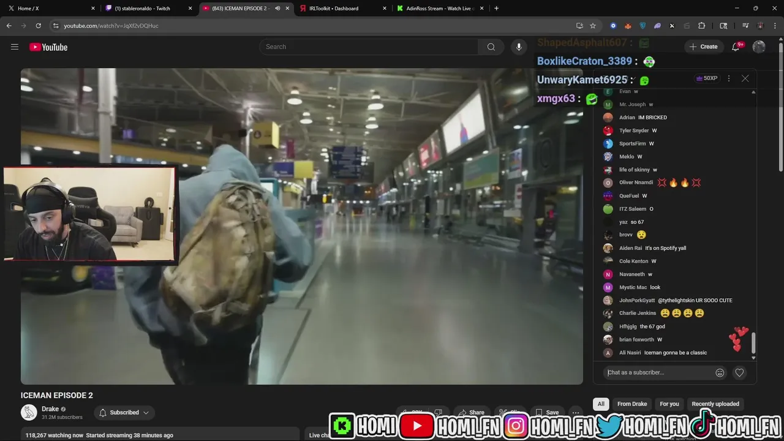Viewport: 784px width, 441px height.
Task: Mute the ICEMAN EPISODE 2 tab audio
Action: click(x=277, y=9)
